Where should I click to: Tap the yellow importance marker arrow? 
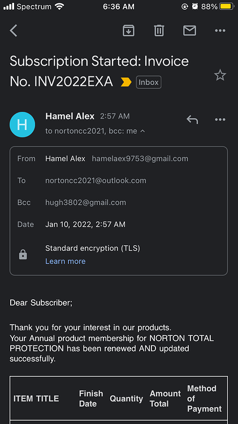tap(126, 82)
